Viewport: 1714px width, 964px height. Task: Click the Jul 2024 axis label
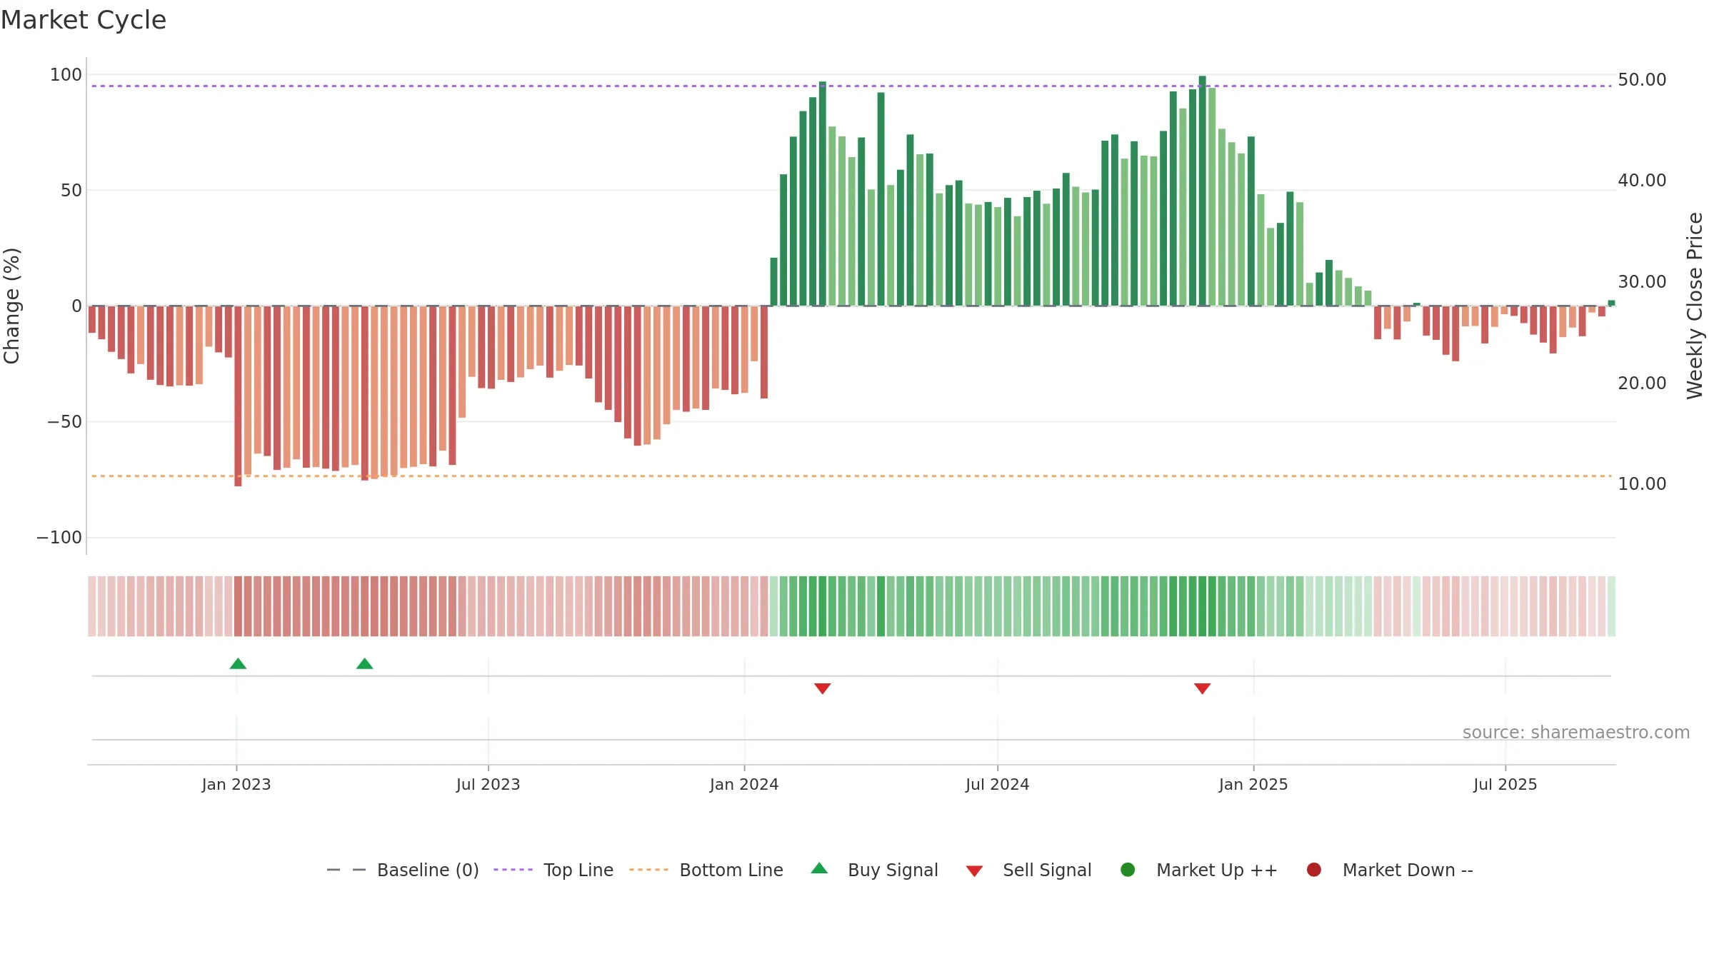tap(998, 785)
